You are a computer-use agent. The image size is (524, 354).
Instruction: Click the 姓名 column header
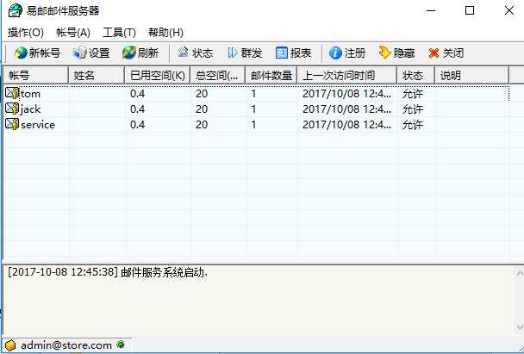[97, 76]
